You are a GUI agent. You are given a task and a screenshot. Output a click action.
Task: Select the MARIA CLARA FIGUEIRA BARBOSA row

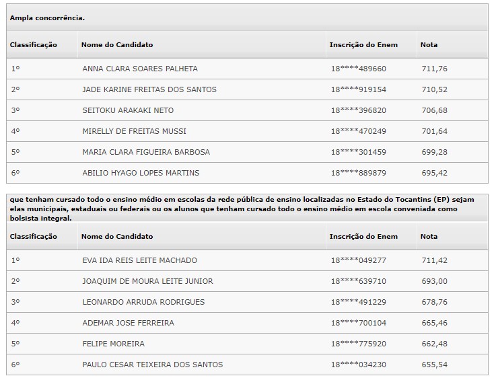247,152
